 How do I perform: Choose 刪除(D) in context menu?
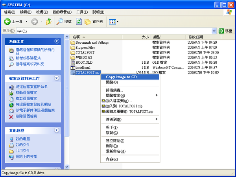pos(130,146)
